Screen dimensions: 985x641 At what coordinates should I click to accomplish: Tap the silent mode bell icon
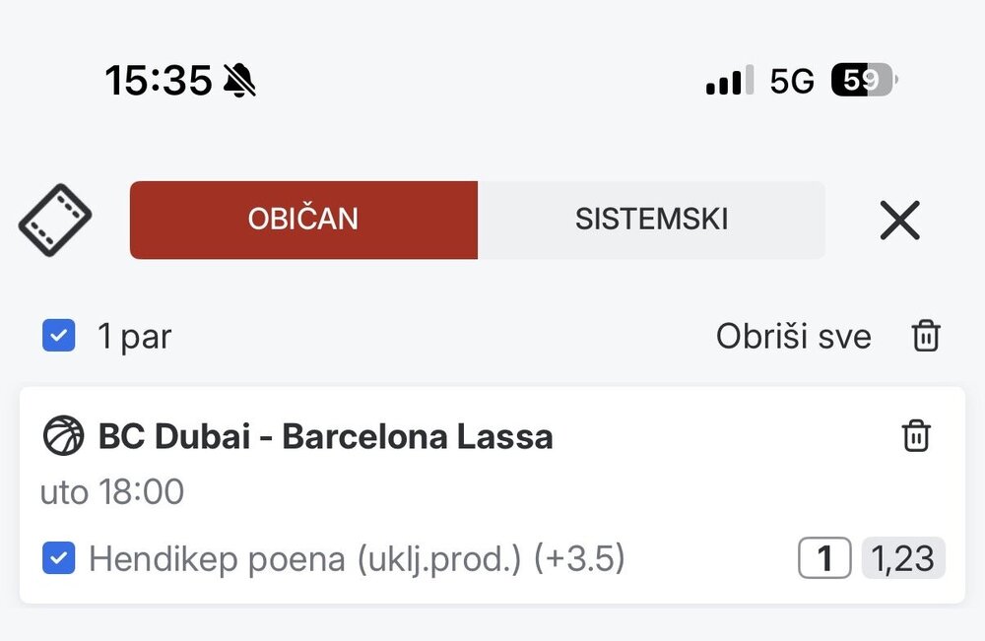(240, 81)
